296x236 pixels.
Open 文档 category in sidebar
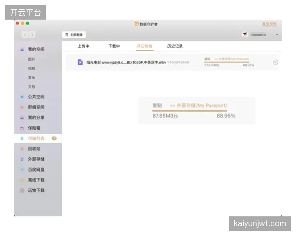tap(32, 87)
